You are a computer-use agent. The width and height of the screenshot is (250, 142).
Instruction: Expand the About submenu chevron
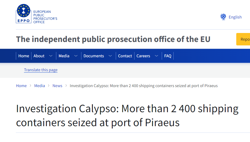[x=51, y=56]
